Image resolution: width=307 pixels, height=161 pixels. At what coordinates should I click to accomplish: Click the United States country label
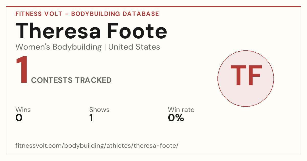click(134, 47)
